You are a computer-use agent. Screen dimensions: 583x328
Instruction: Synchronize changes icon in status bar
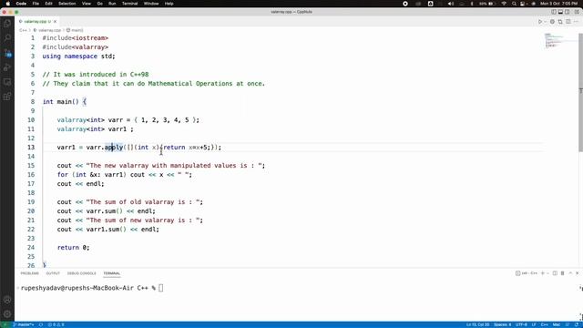41,324
